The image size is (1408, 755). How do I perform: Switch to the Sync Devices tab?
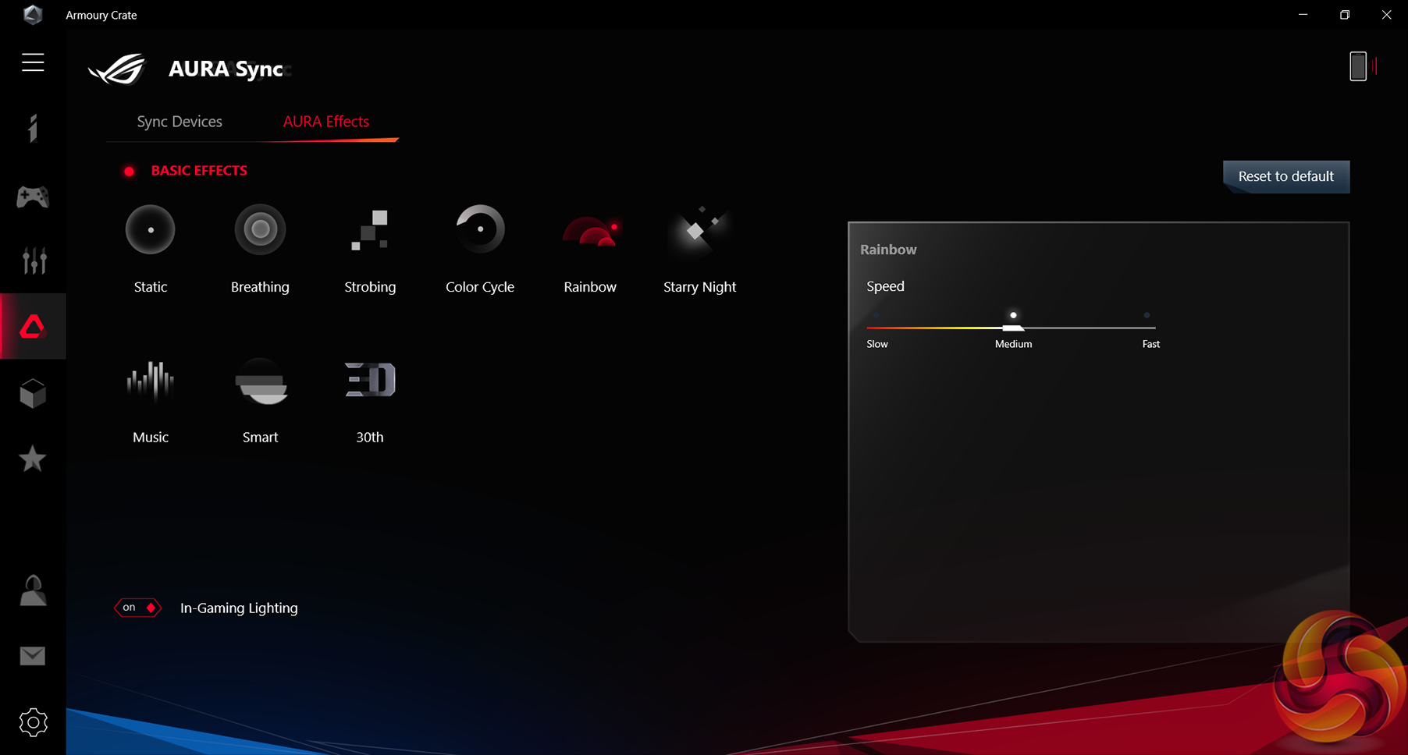(x=180, y=122)
